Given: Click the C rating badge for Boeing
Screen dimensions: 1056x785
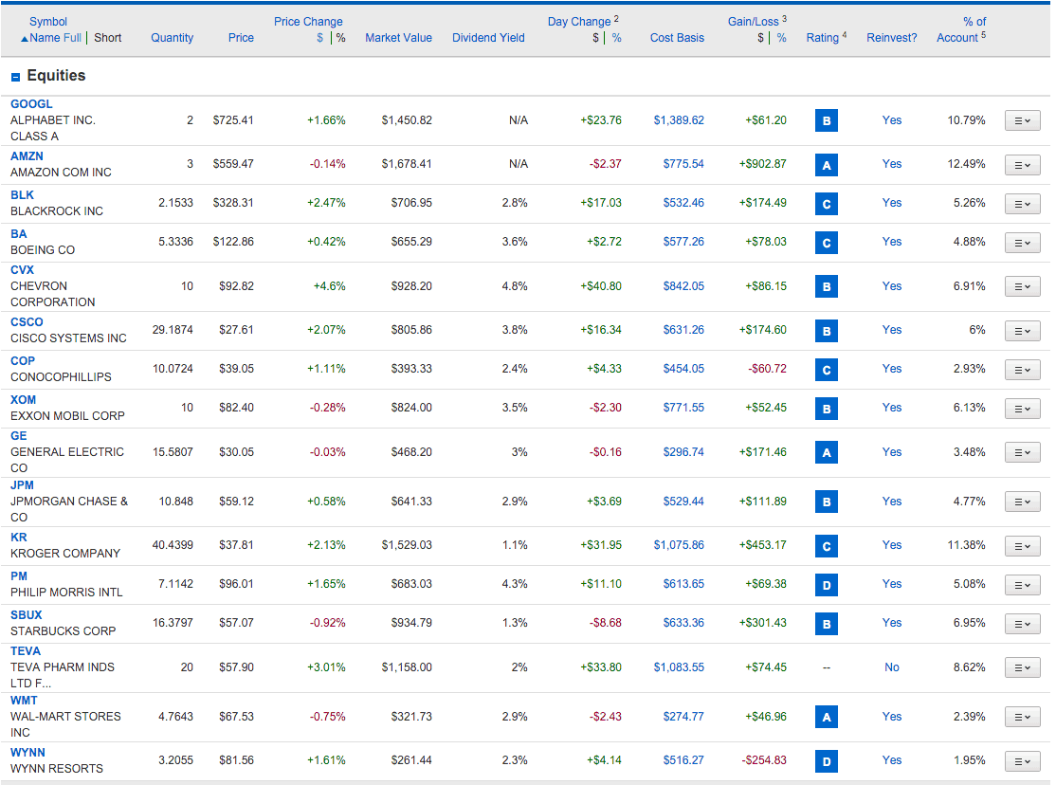Looking at the screenshot, I should coord(827,244).
